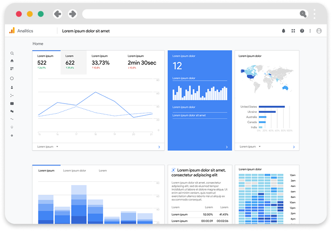Open the notifications bell icon
This screenshot has width=332, height=231.
[x=284, y=31]
